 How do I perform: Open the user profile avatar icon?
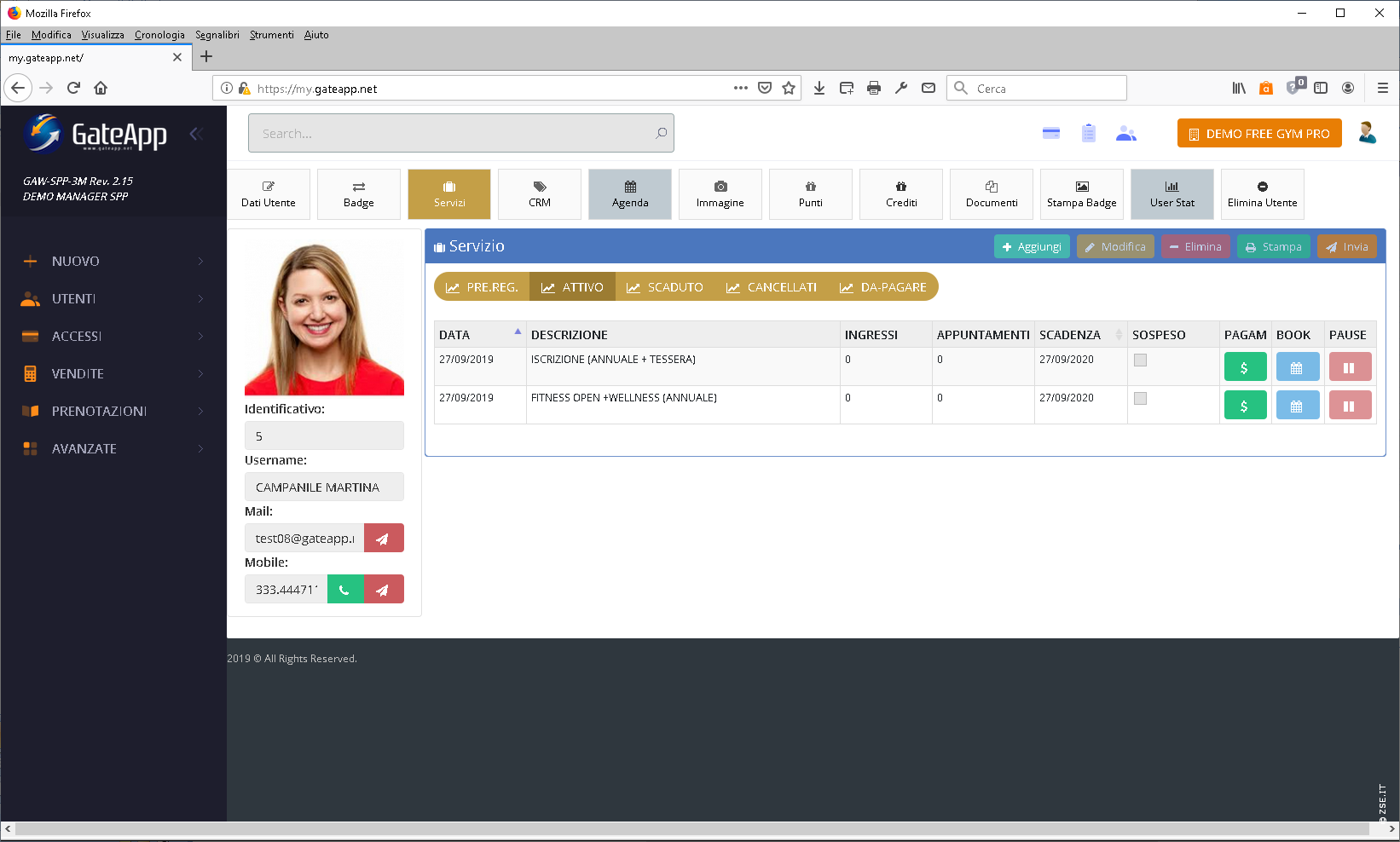click(x=1367, y=133)
